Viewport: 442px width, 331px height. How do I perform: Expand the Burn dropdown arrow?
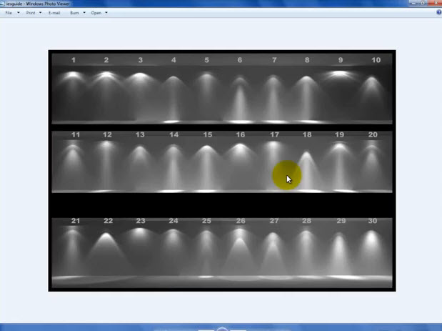pos(84,13)
